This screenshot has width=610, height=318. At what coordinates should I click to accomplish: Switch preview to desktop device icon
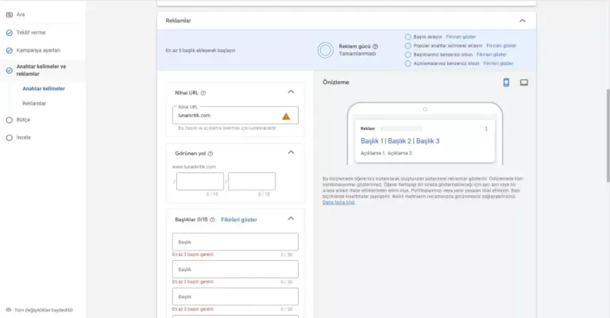[524, 82]
